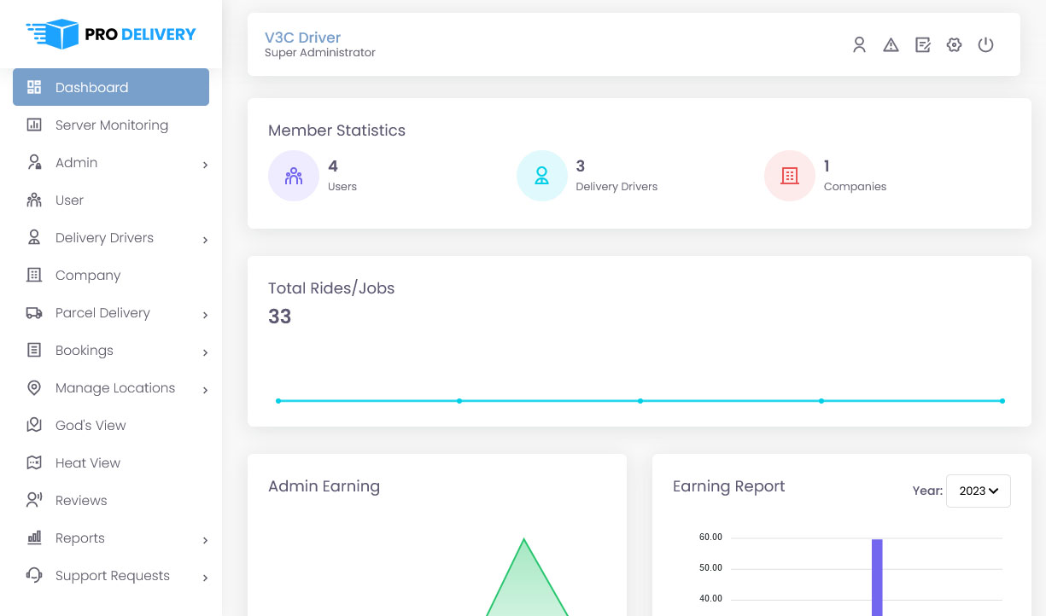Expand the Bookings submenu chevron
Viewport: 1046px width, 616px height.
tap(205, 352)
